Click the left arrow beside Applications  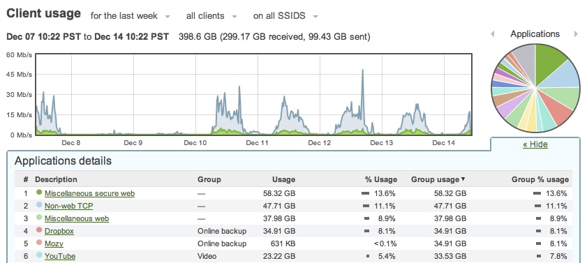point(493,34)
